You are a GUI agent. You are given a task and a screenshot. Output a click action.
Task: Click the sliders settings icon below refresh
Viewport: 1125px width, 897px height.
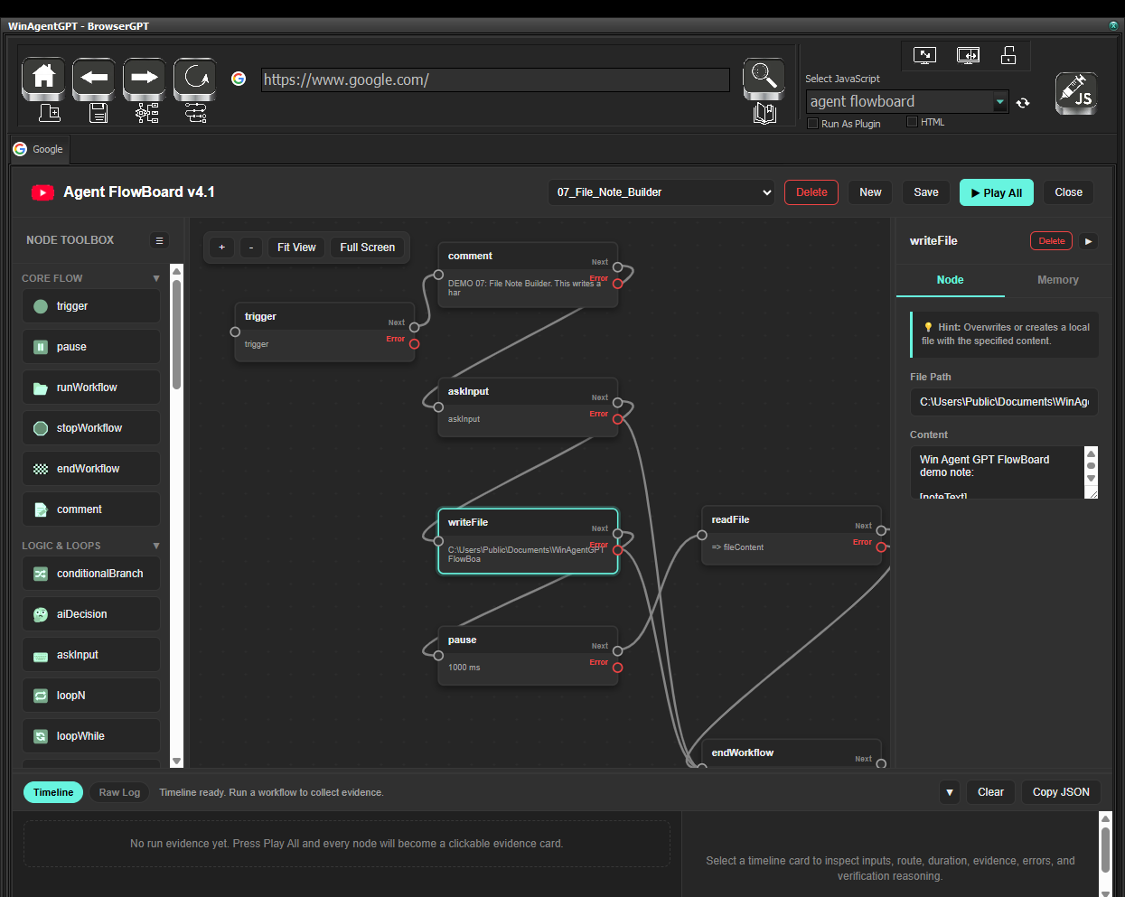pos(195,113)
